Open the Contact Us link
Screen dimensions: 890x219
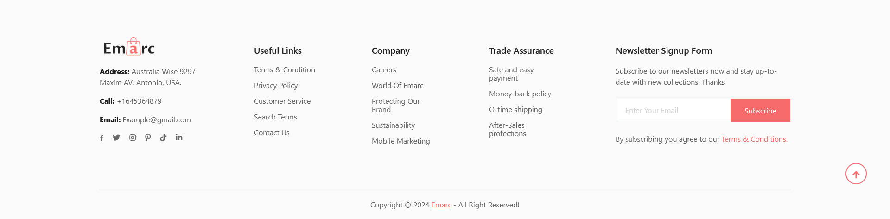point(272,132)
